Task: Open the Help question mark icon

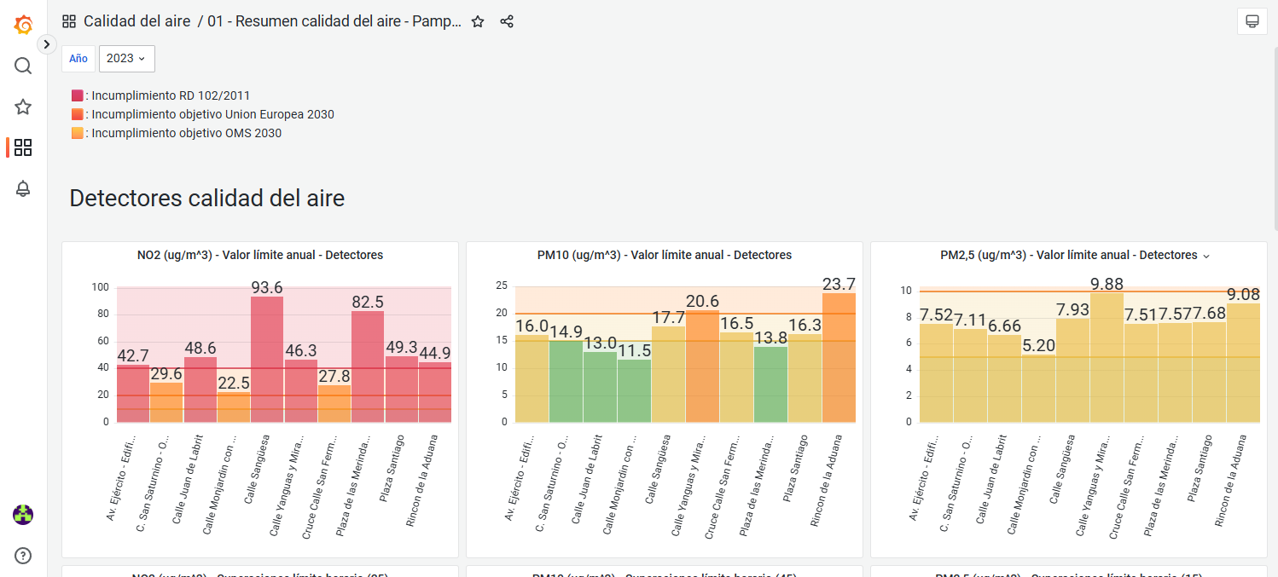Action: point(23,556)
